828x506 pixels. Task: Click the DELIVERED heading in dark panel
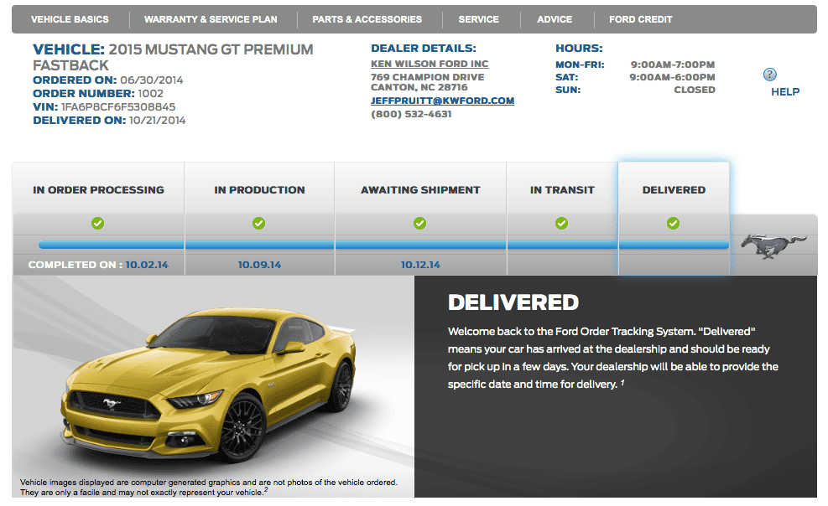(513, 302)
